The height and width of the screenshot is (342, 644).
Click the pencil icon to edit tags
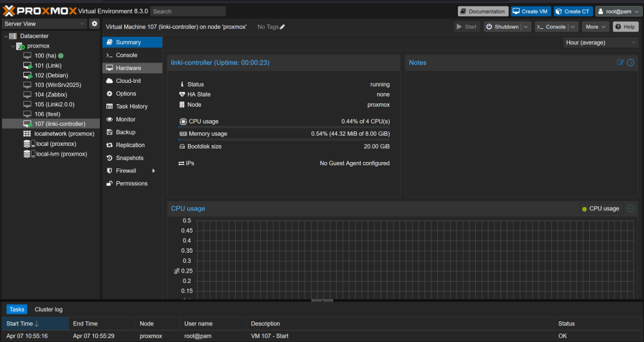click(x=282, y=26)
